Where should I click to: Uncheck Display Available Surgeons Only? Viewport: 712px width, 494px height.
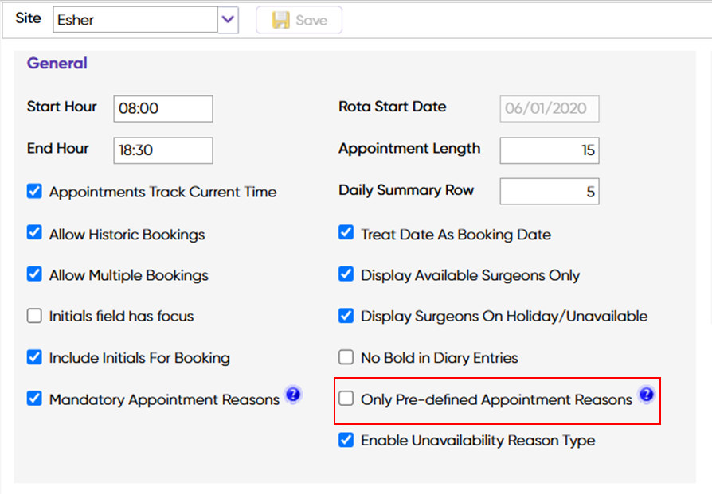click(x=346, y=275)
